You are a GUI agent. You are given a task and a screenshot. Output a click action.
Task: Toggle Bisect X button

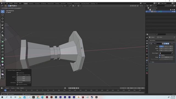(x=161, y=48)
